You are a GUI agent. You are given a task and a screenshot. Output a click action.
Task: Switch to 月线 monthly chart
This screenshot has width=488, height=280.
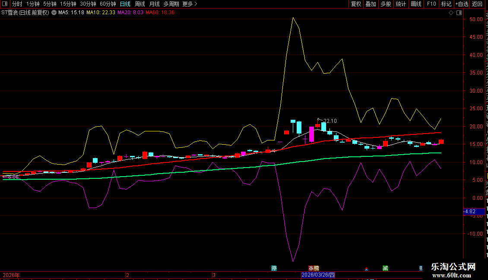pyautogui.click(x=154, y=4)
